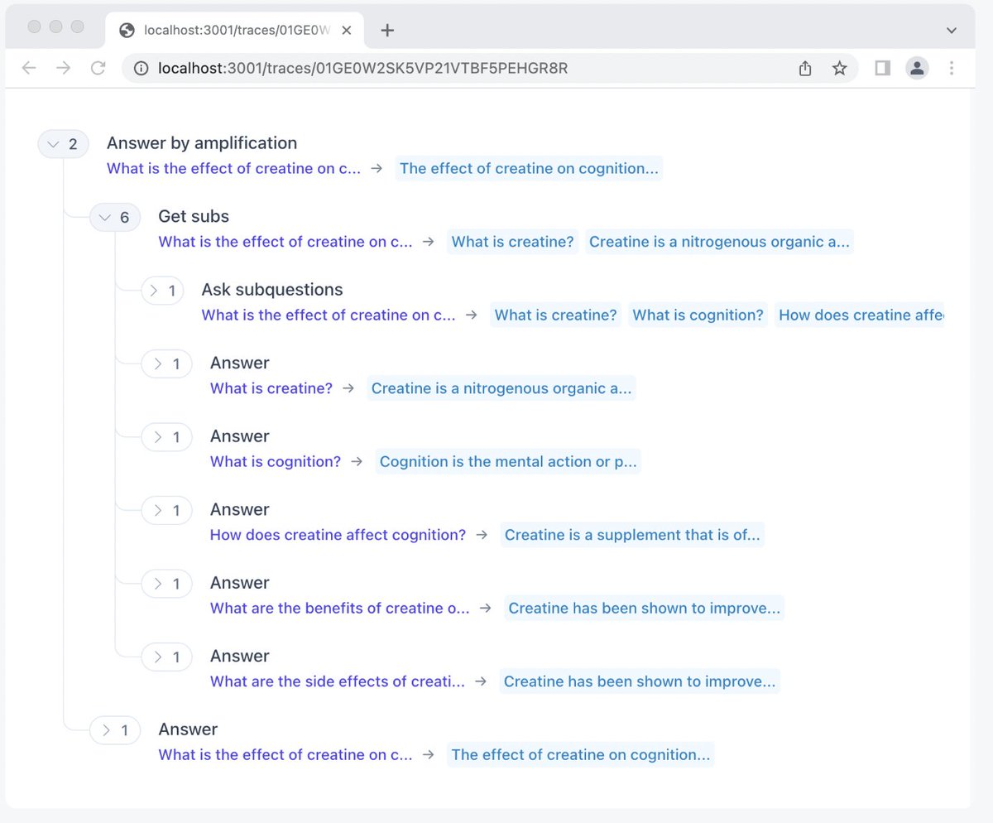
Task: Expand the Ask subquestions node
Action: [x=163, y=290]
